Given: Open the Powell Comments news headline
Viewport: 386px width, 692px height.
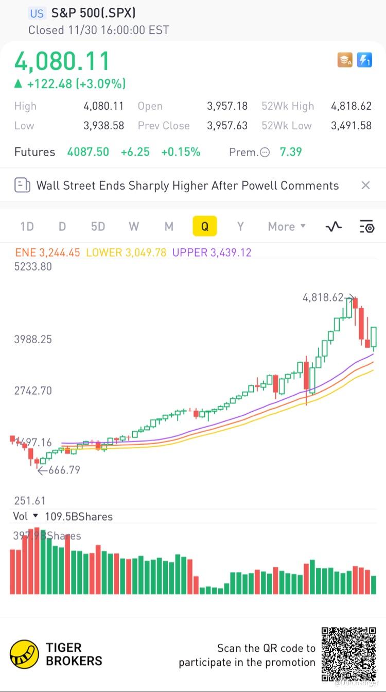Looking at the screenshot, I should click(187, 185).
